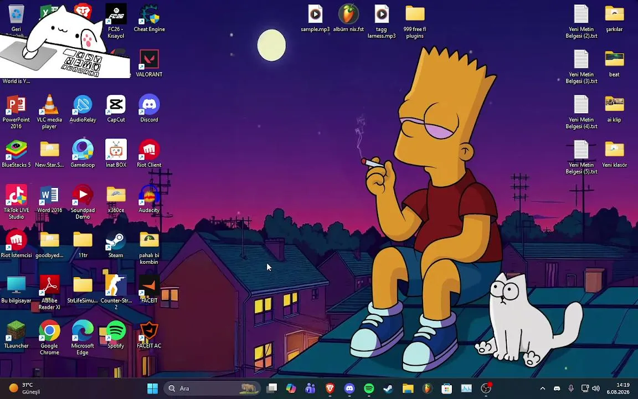Switch to Spotify in the taskbar
Image resolution: width=638 pixels, height=399 pixels.
[x=369, y=388]
